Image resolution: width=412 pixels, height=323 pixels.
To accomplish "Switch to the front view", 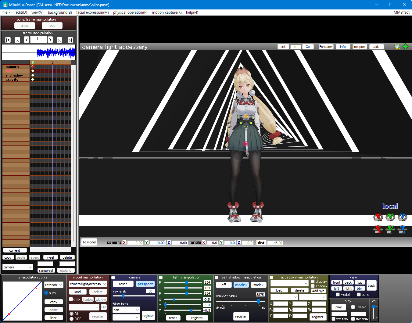I will click(x=337, y=282).
